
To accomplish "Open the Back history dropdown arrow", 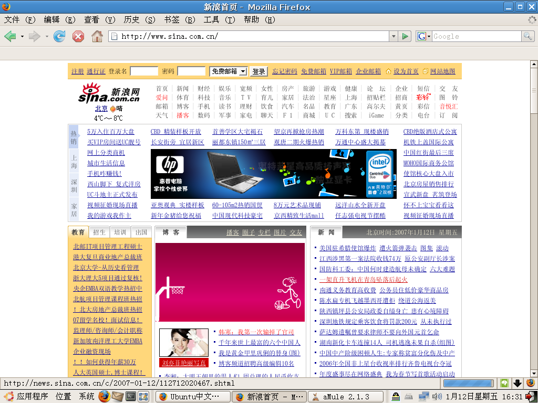I will tap(22, 36).
